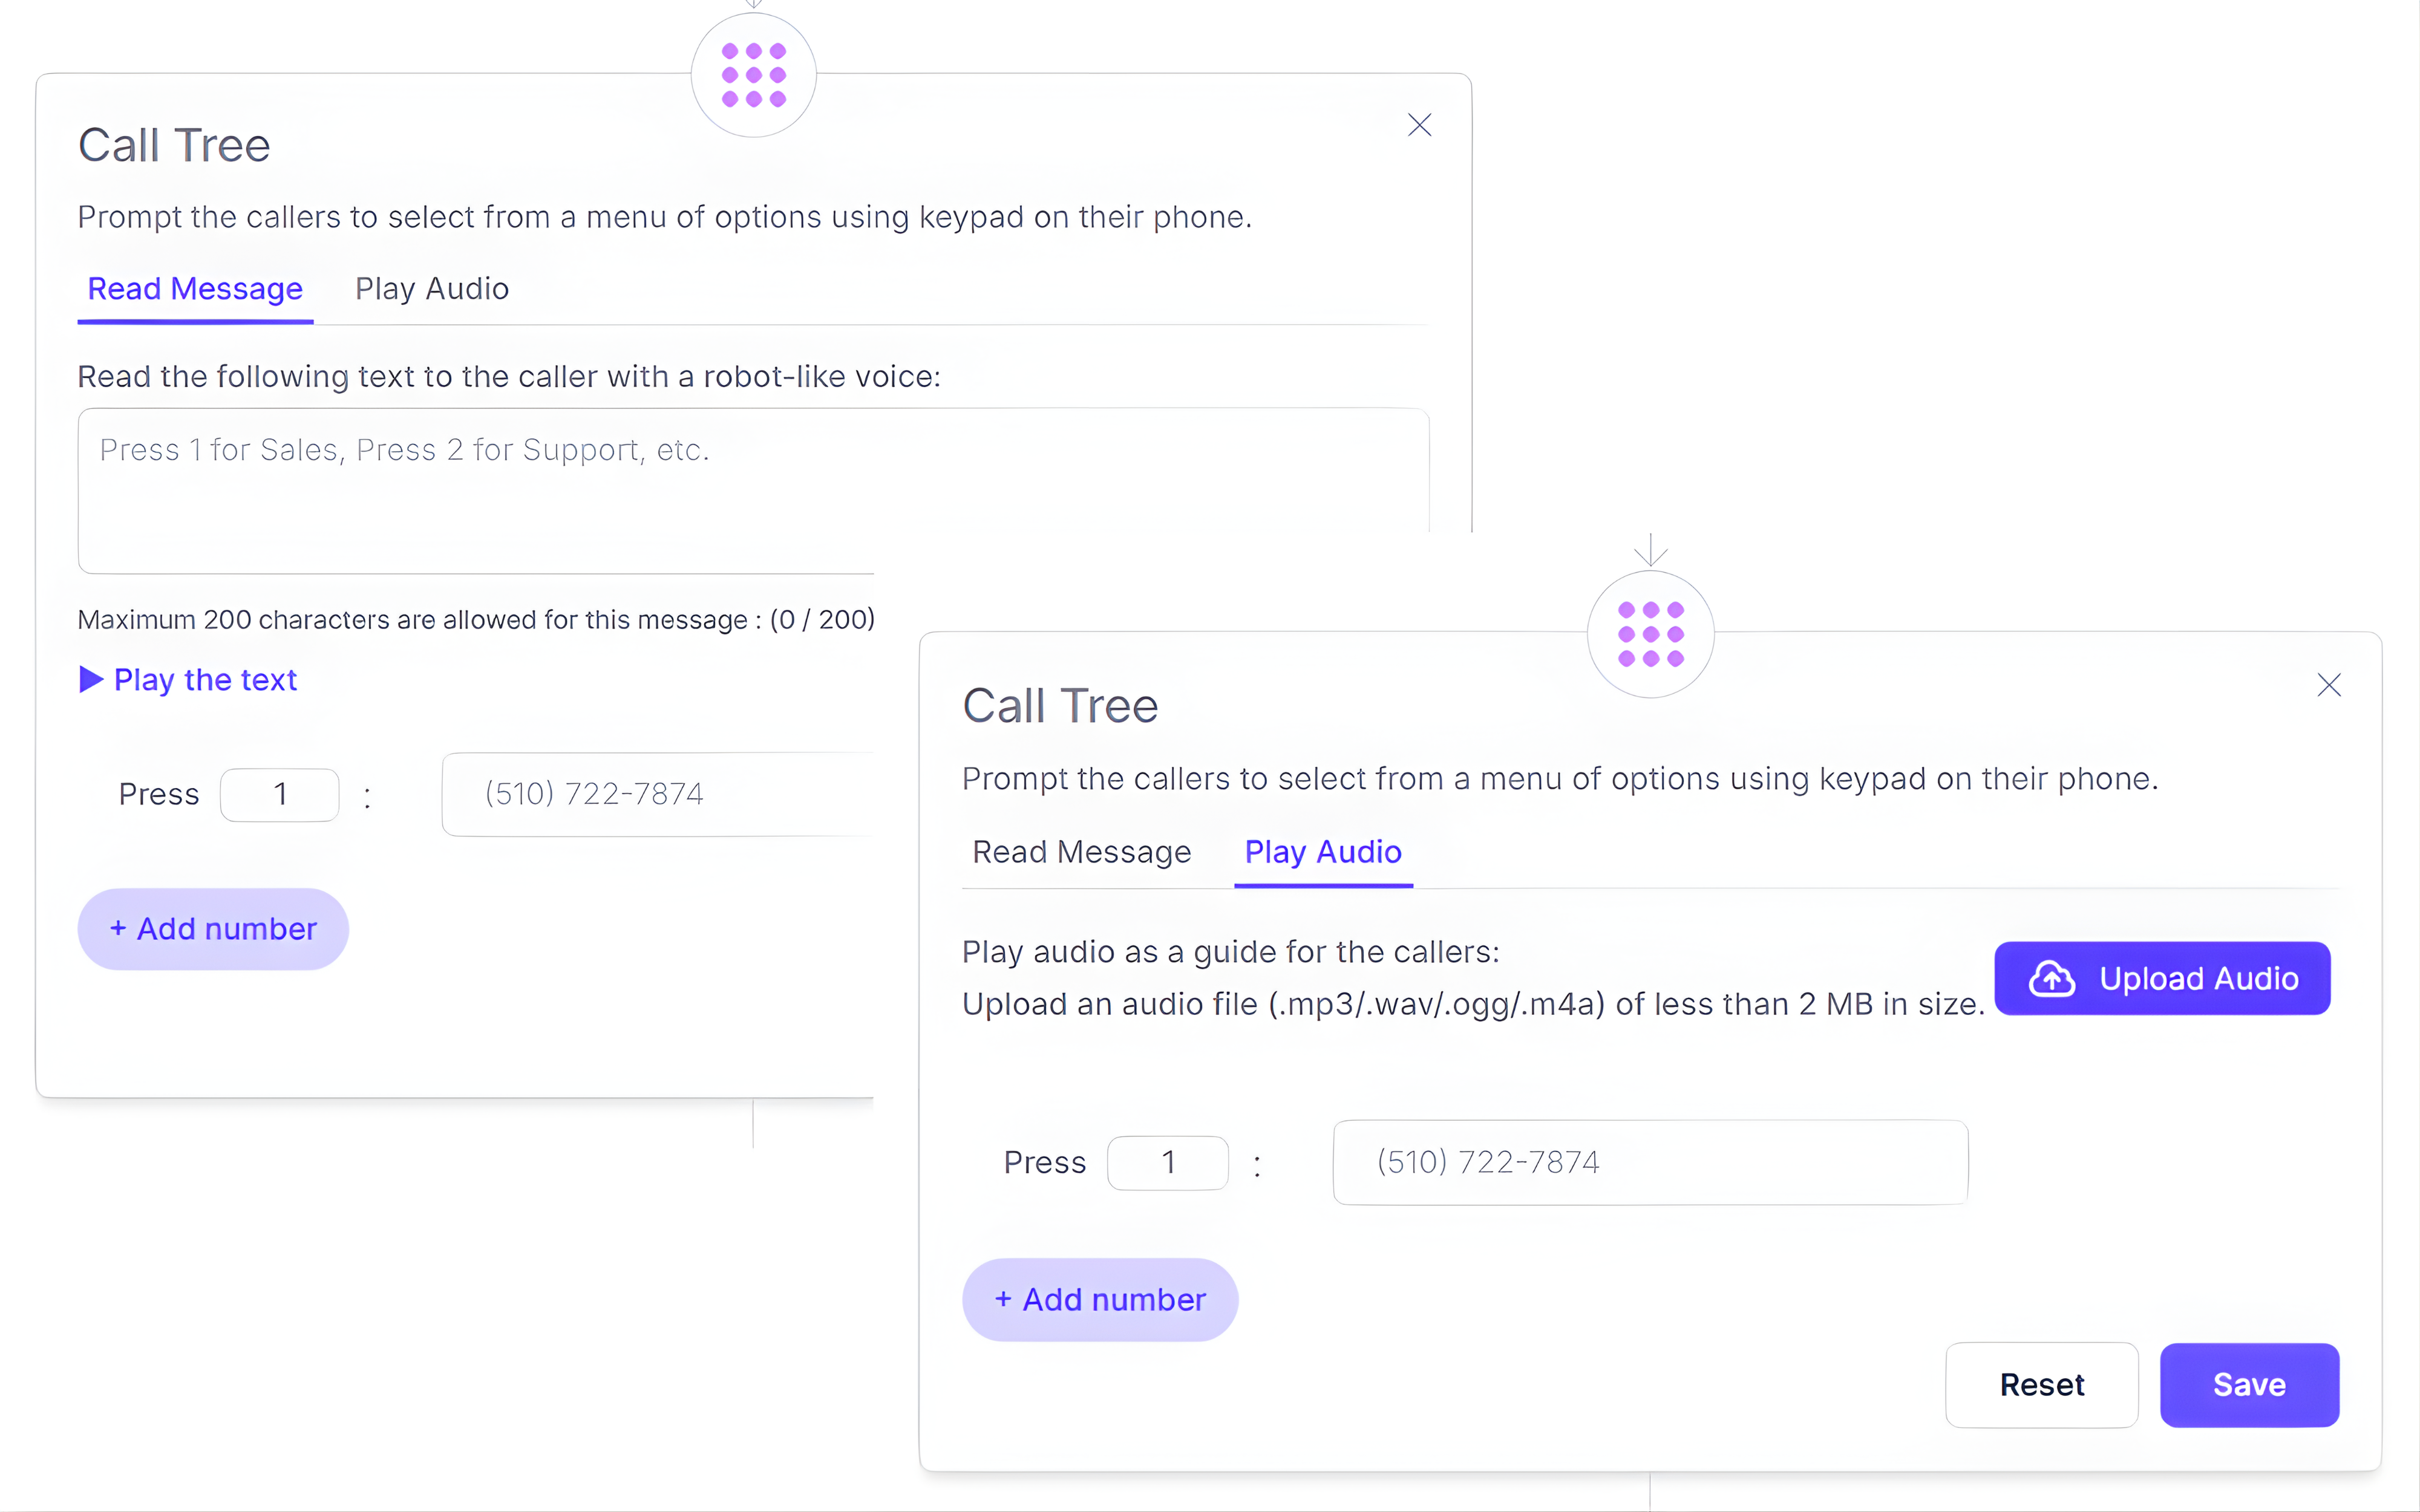Click Save in the second dialog
The image size is (2420, 1512).
[x=2249, y=1385]
